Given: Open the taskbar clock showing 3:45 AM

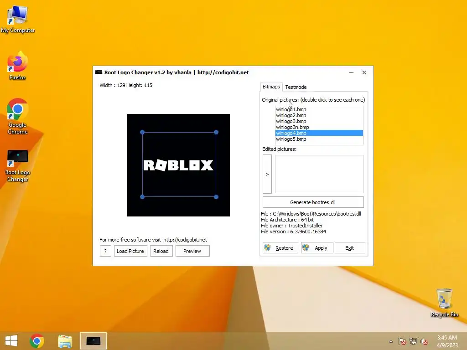Looking at the screenshot, I should tap(447, 341).
